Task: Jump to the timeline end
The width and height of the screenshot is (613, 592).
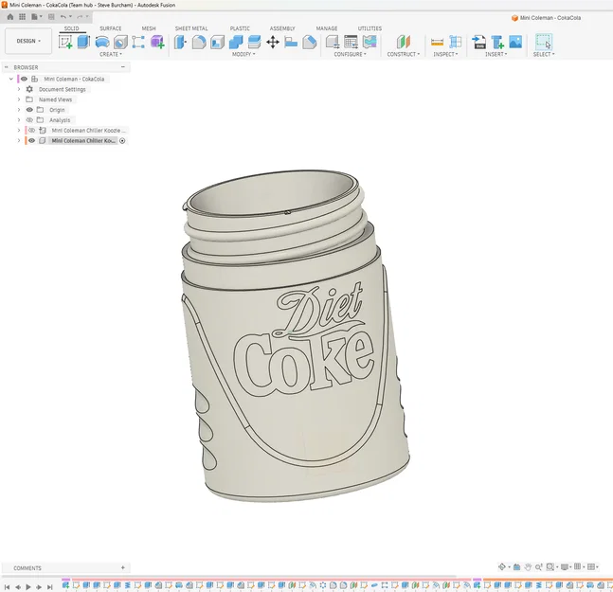Action: (x=49, y=587)
